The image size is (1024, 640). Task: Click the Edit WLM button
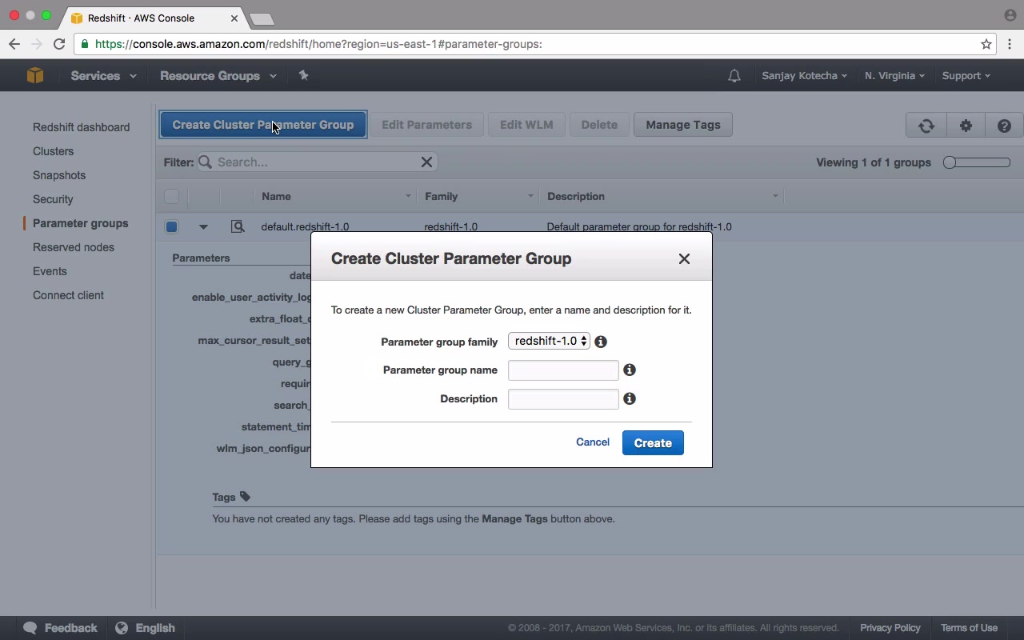[526, 125]
